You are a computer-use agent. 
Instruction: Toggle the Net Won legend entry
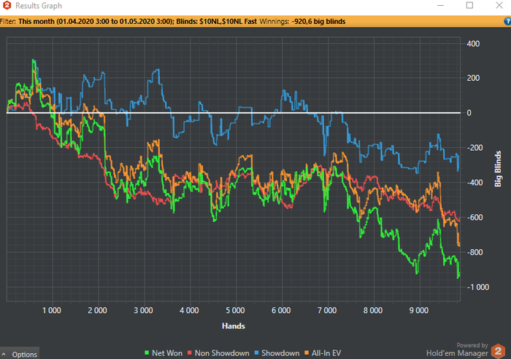(164, 353)
